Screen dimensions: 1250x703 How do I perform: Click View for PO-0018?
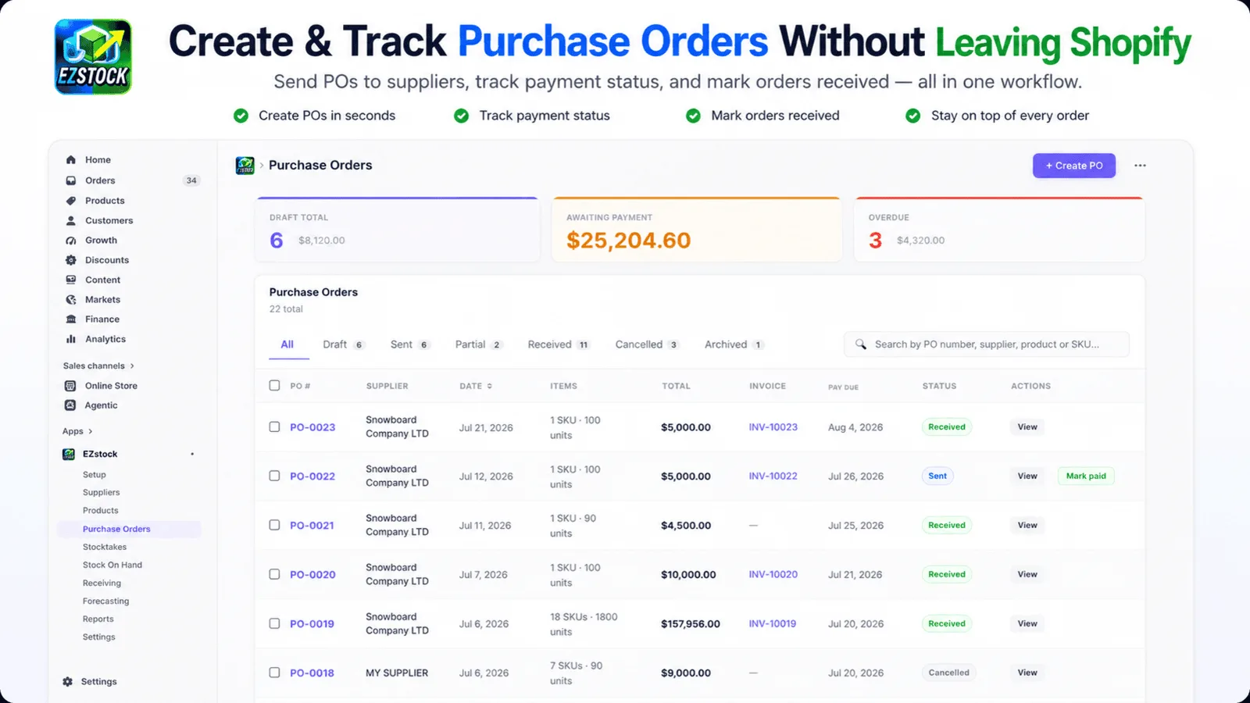click(1027, 673)
